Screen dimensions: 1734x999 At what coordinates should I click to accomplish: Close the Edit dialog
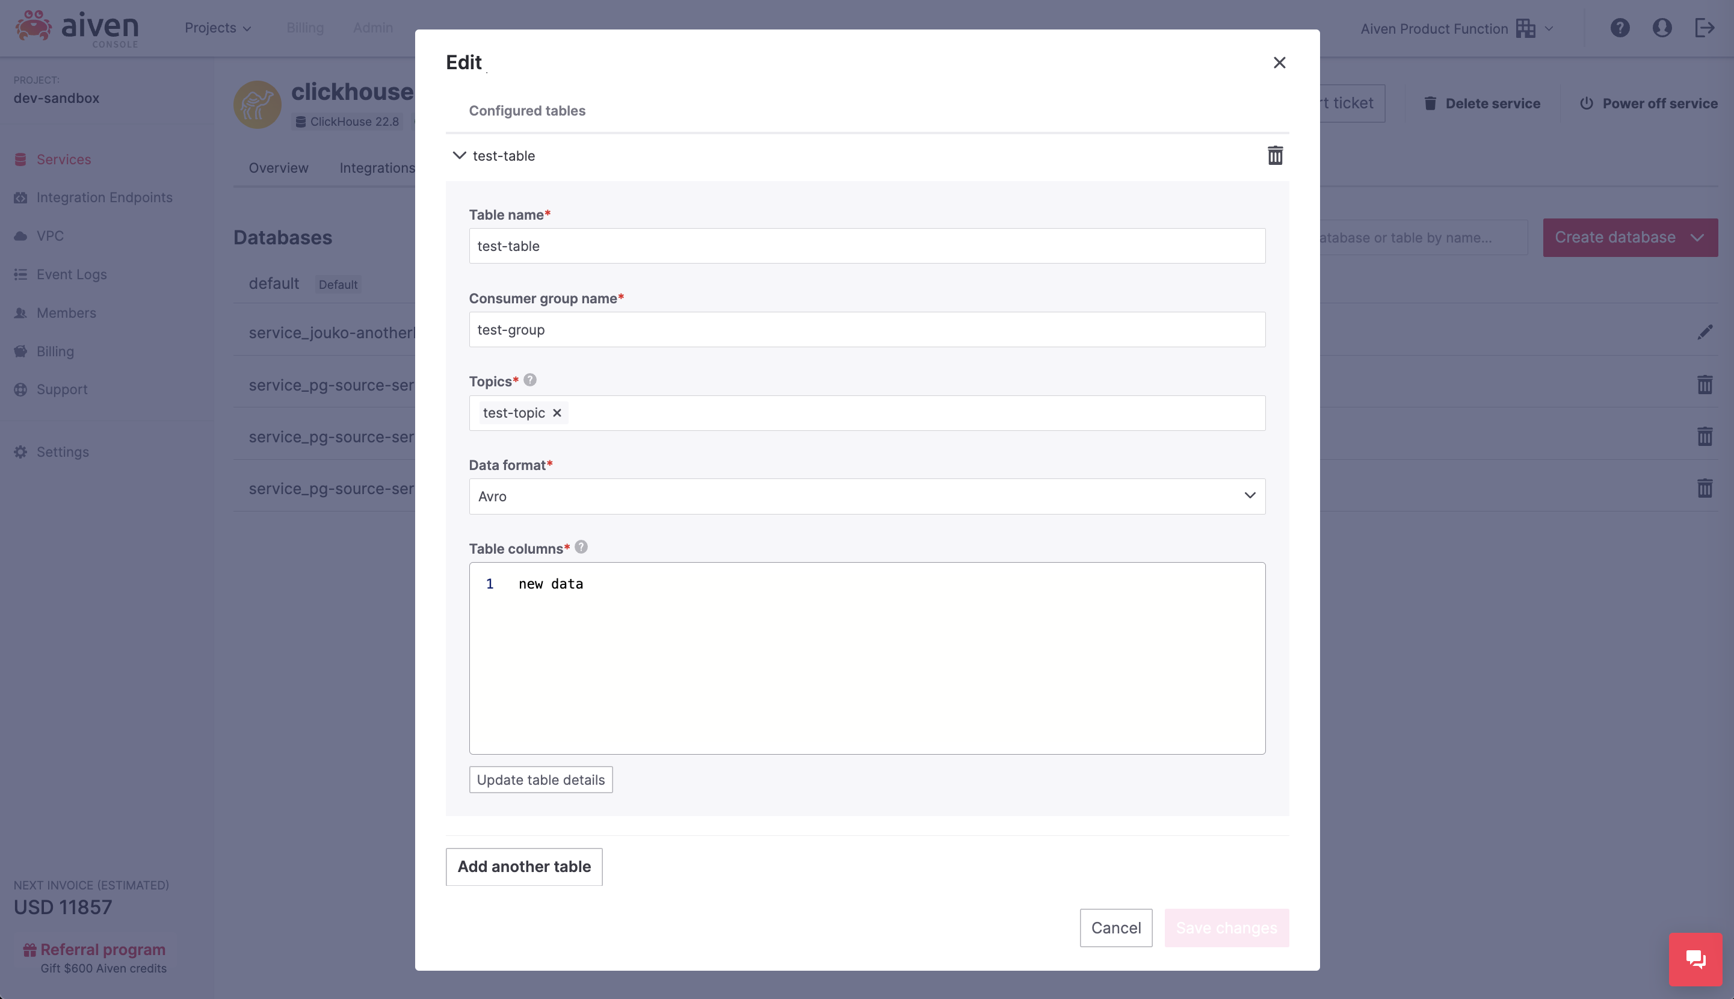pyautogui.click(x=1279, y=63)
